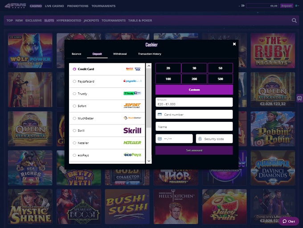Choose the Neteller radio option

click(x=74, y=143)
